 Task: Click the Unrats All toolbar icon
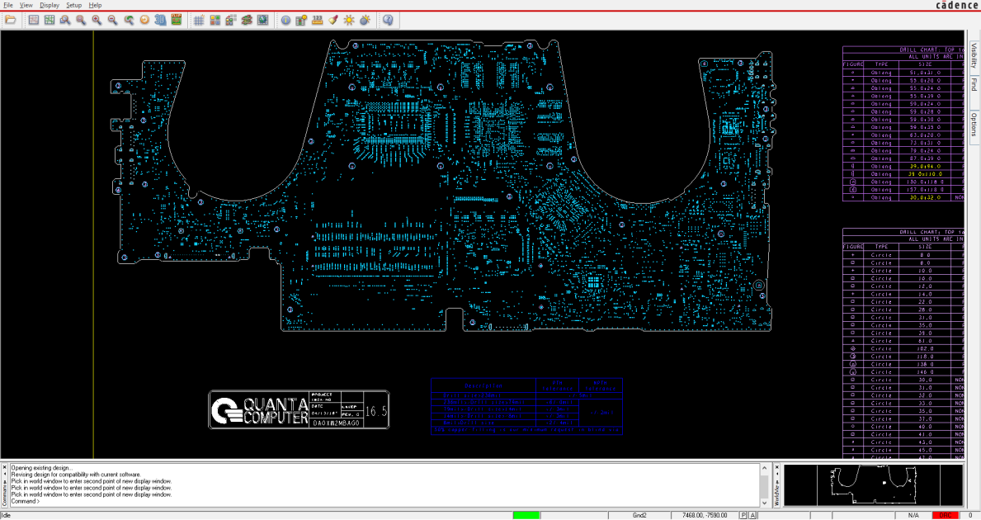click(33, 20)
